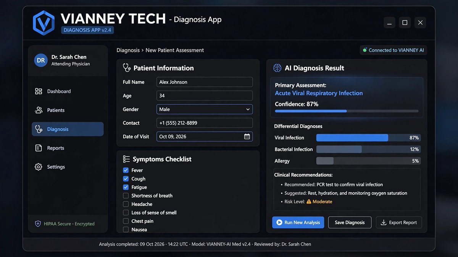Click the Age input field

(x=205, y=96)
